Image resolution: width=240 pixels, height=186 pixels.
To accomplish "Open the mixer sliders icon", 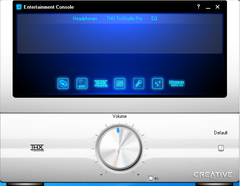I will pos(158,84).
